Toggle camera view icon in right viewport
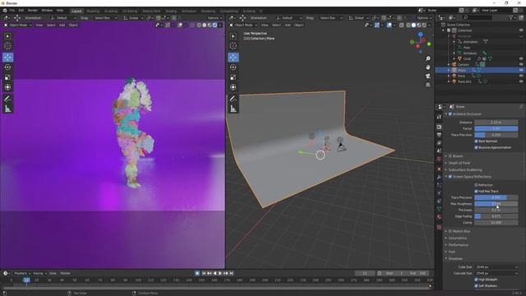Screen dimensions: 526x296 tap(427, 76)
